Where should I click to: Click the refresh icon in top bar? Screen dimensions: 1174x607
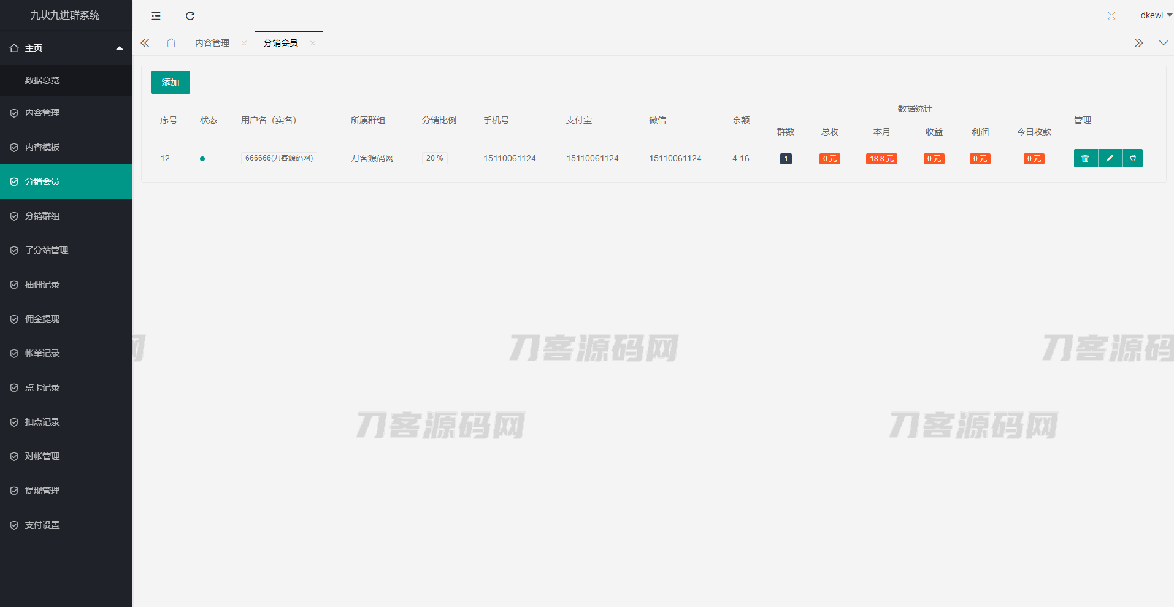[190, 16]
